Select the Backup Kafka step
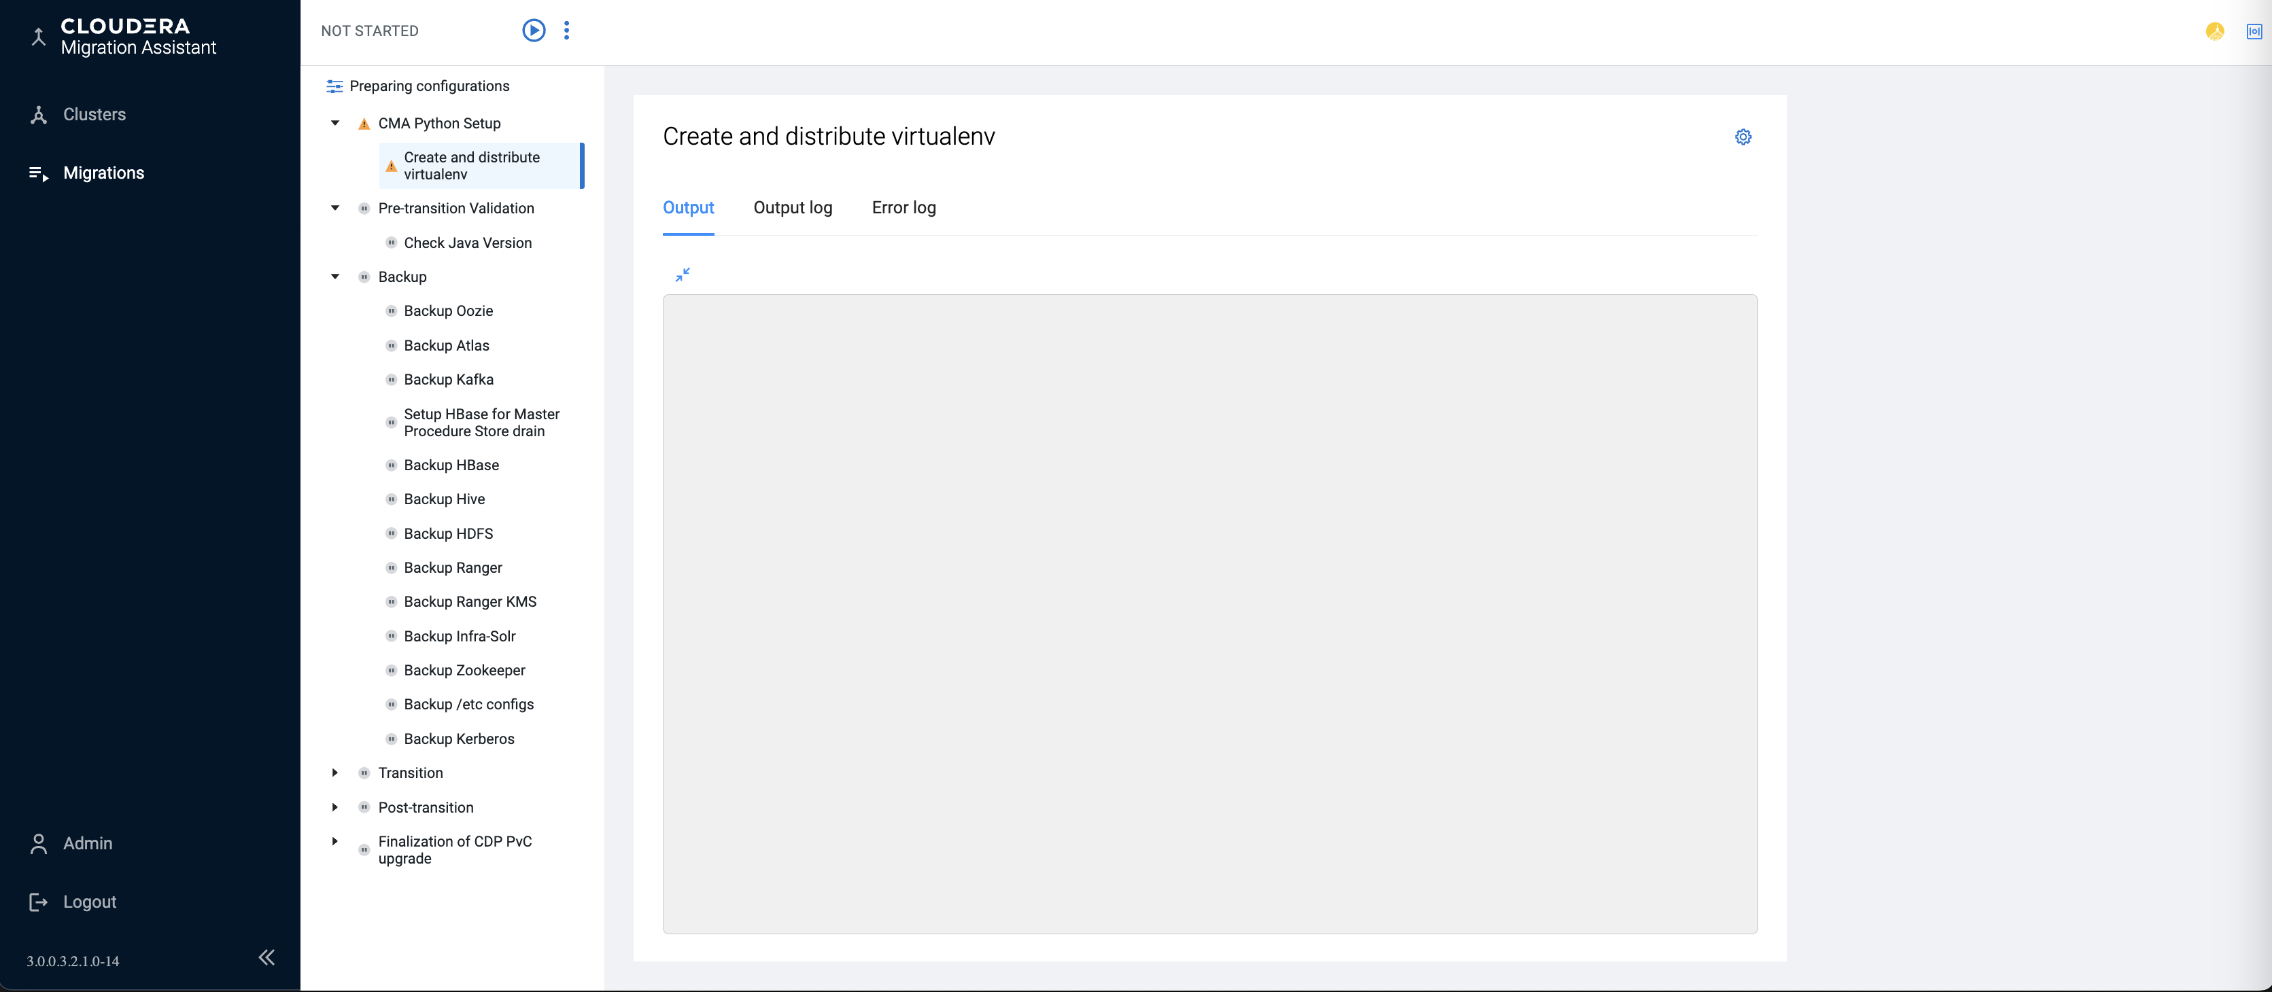Image resolution: width=2272 pixels, height=992 pixels. coord(448,380)
